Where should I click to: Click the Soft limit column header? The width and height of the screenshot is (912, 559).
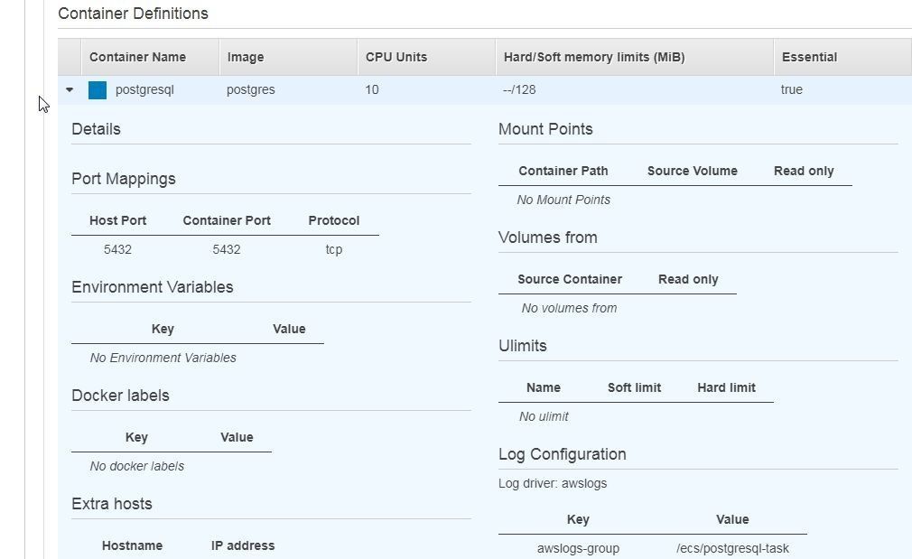(634, 387)
